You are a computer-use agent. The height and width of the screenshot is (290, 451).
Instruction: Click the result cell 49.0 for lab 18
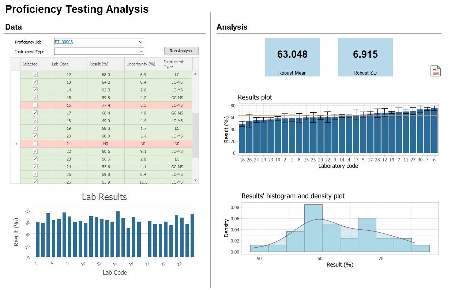click(106, 121)
